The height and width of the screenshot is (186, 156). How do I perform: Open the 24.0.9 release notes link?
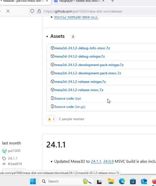(108, 161)
